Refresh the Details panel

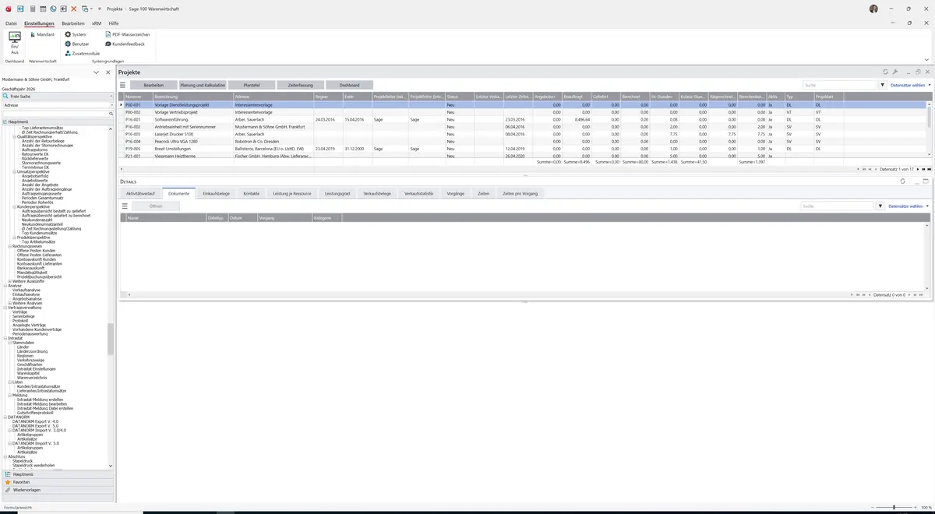(x=902, y=181)
